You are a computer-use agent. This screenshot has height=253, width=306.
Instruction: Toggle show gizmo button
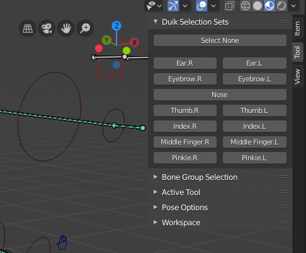173,6
